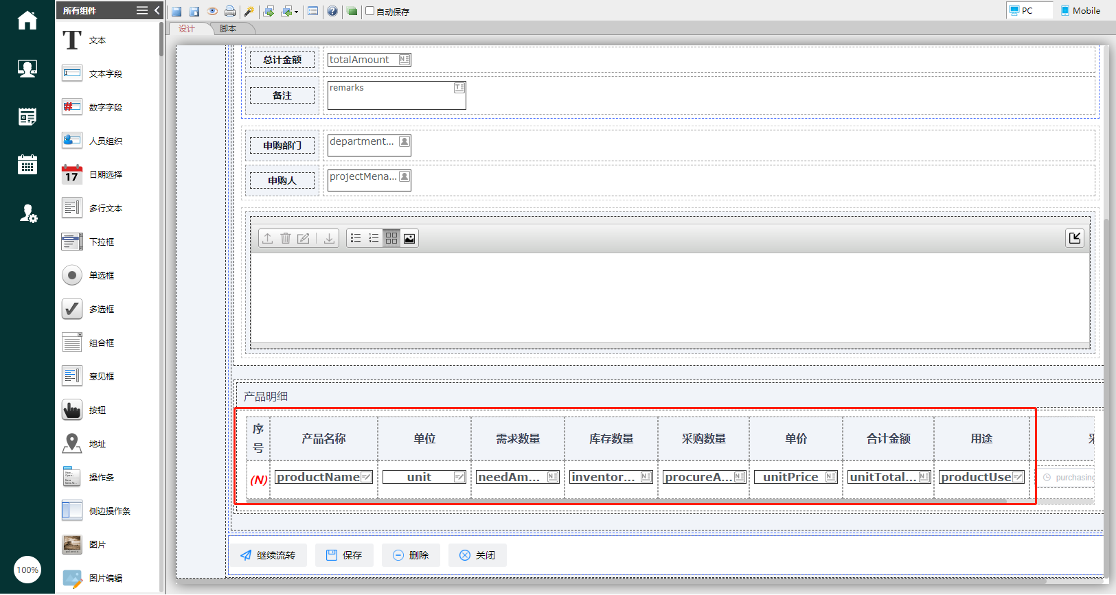This screenshot has width=1116, height=595.
Task: Click the form properties list icon in toolbar
Action: point(313,11)
